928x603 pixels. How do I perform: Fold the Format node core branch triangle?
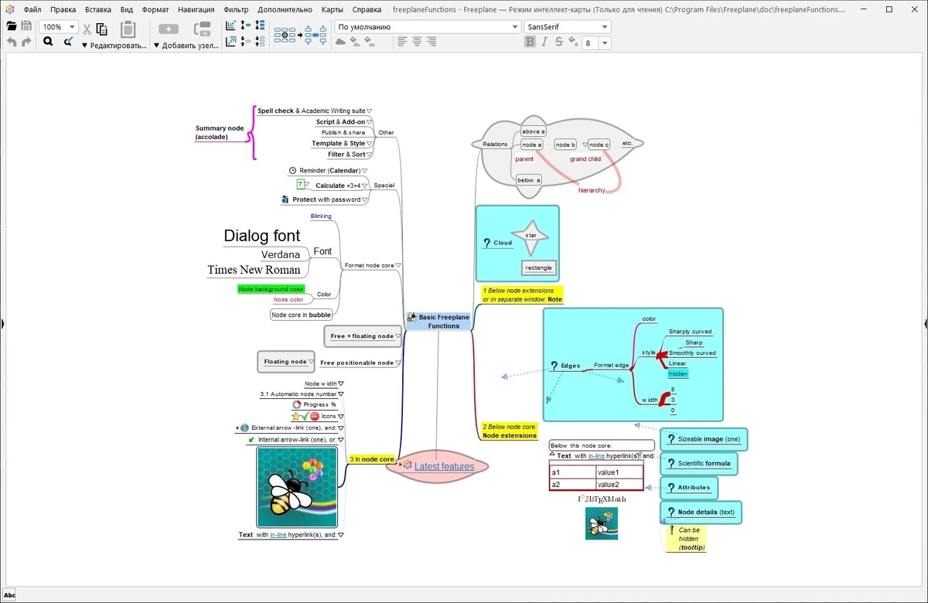pyautogui.click(x=397, y=265)
